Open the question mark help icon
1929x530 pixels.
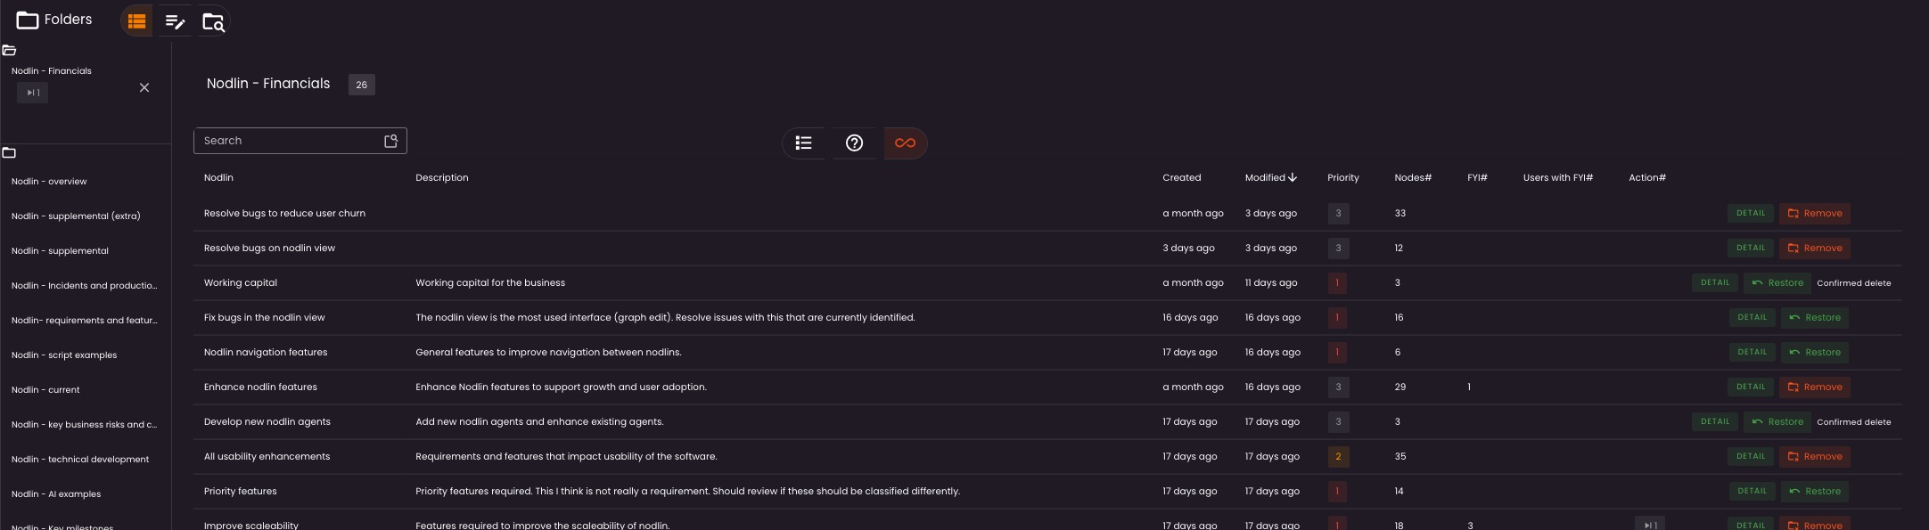click(854, 143)
